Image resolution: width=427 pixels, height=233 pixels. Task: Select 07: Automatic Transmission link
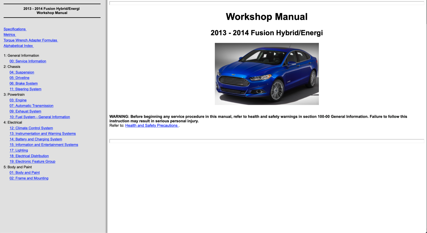click(31, 106)
